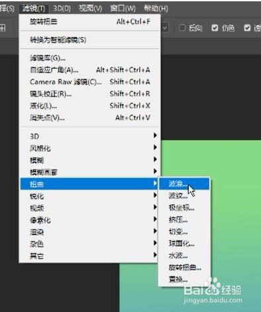Screen dimensions: 261x312
Task: Open the 3D(D) menu in the menu bar
Action: point(62,9)
